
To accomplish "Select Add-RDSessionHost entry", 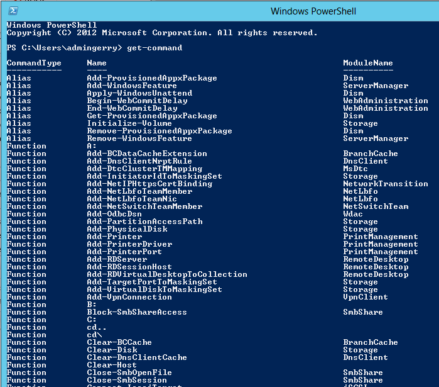I will click(129, 267).
